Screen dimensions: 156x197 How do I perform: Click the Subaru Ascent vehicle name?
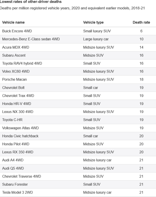point(14,55)
